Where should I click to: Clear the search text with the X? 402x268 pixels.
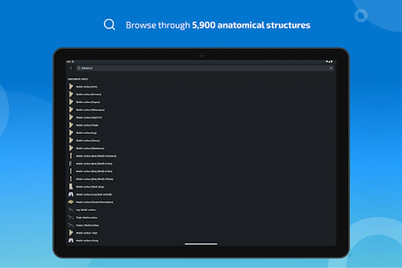[331, 68]
